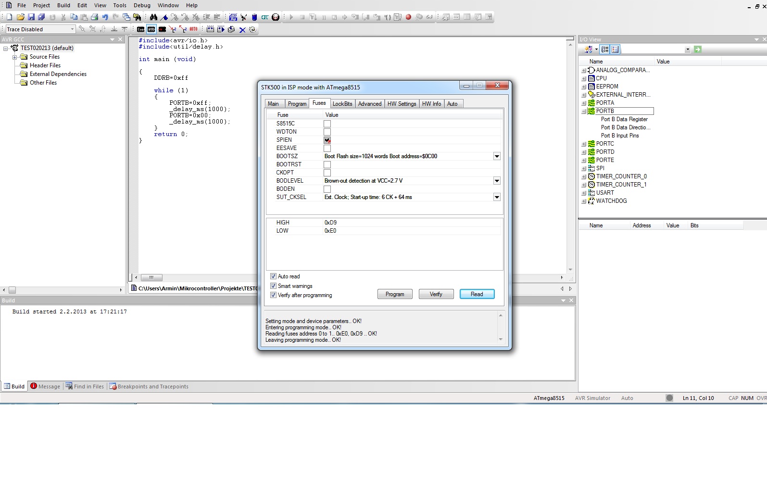The height and width of the screenshot is (486, 767).
Task: Click the Compile current file icon
Action: tap(231, 29)
